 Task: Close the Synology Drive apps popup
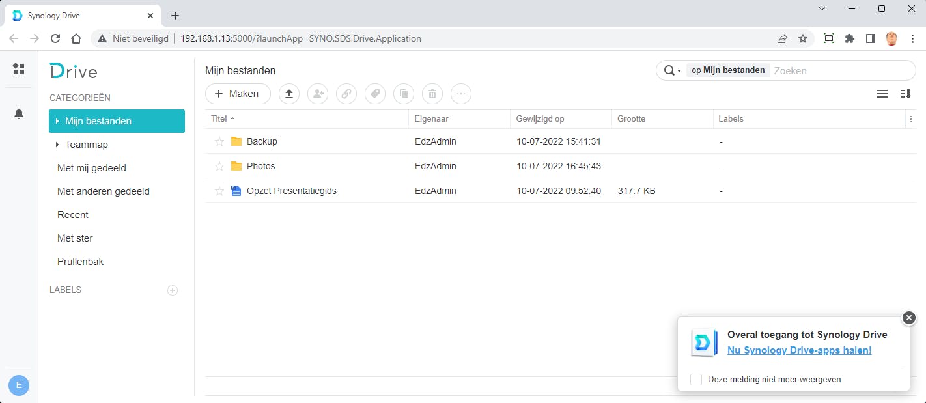909,317
